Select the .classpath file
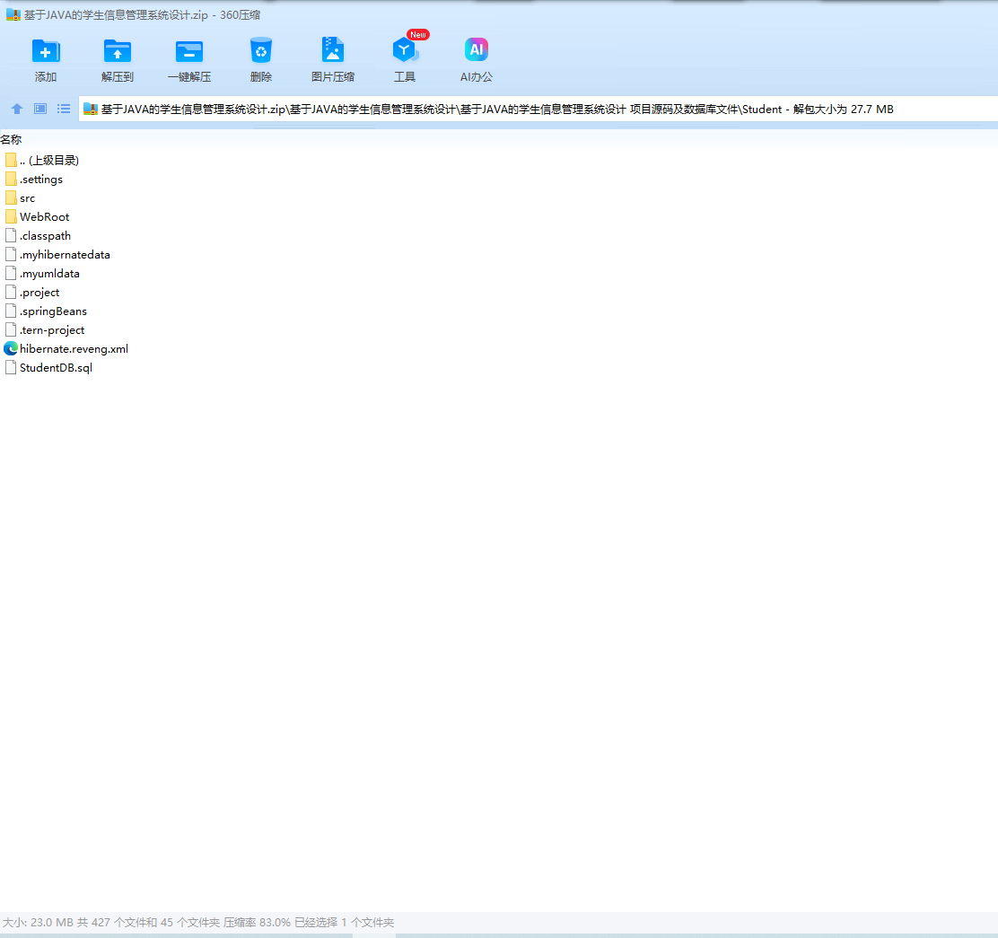Screen dimensions: 998x938 45,236
